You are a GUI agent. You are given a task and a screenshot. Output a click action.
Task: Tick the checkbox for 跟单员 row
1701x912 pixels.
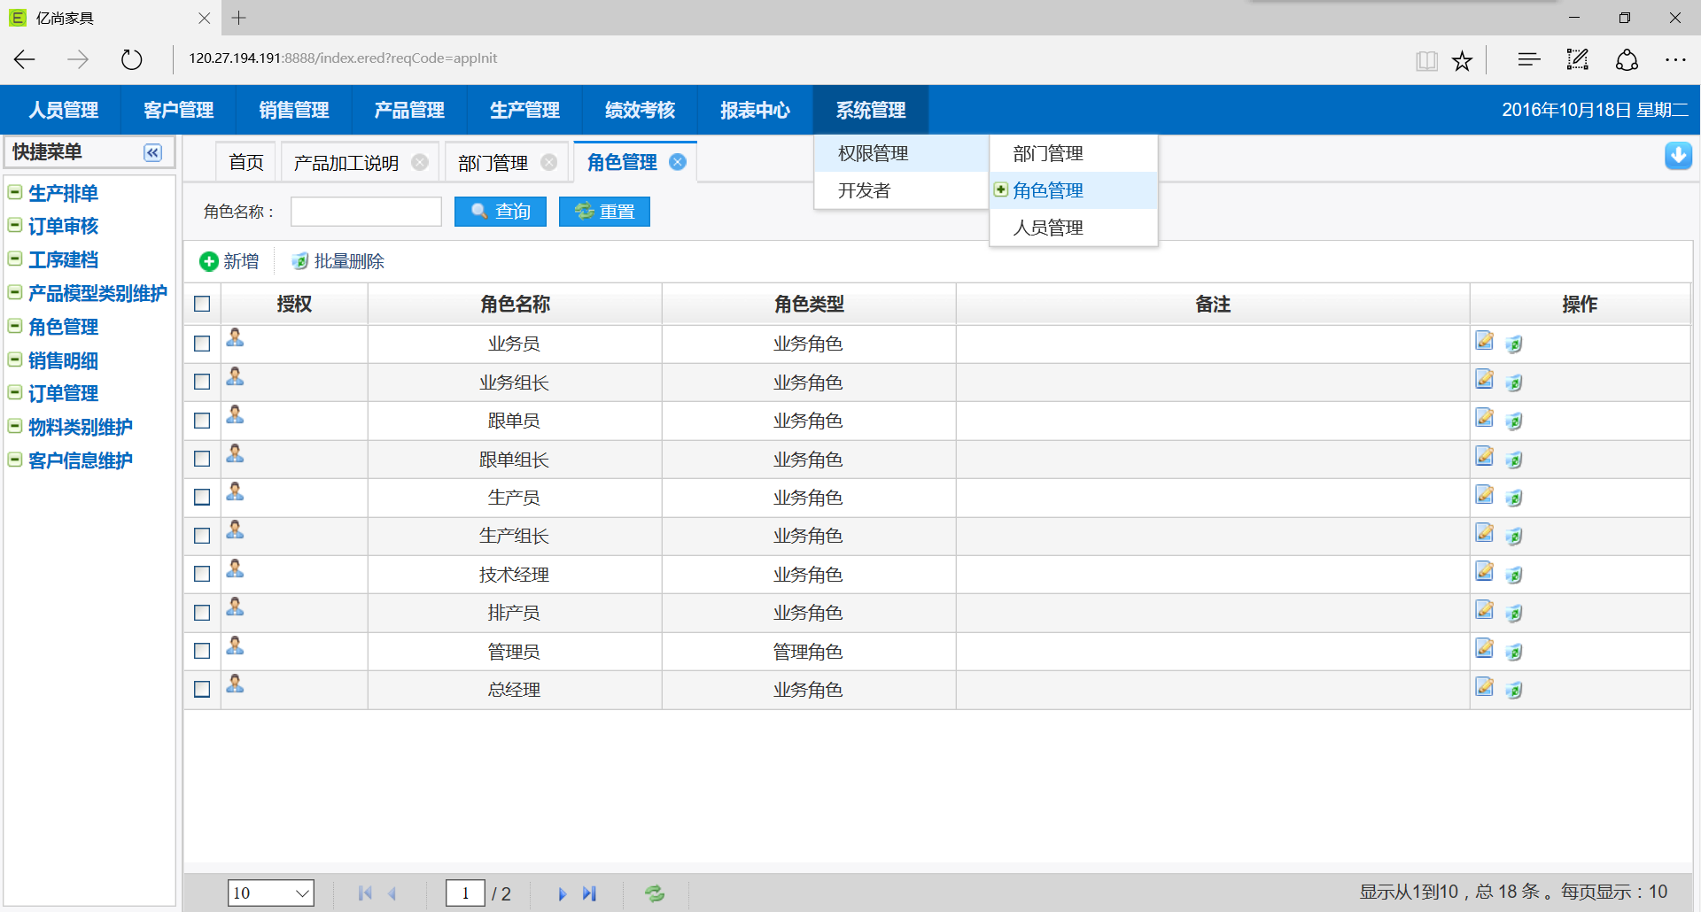click(x=202, y=421)
